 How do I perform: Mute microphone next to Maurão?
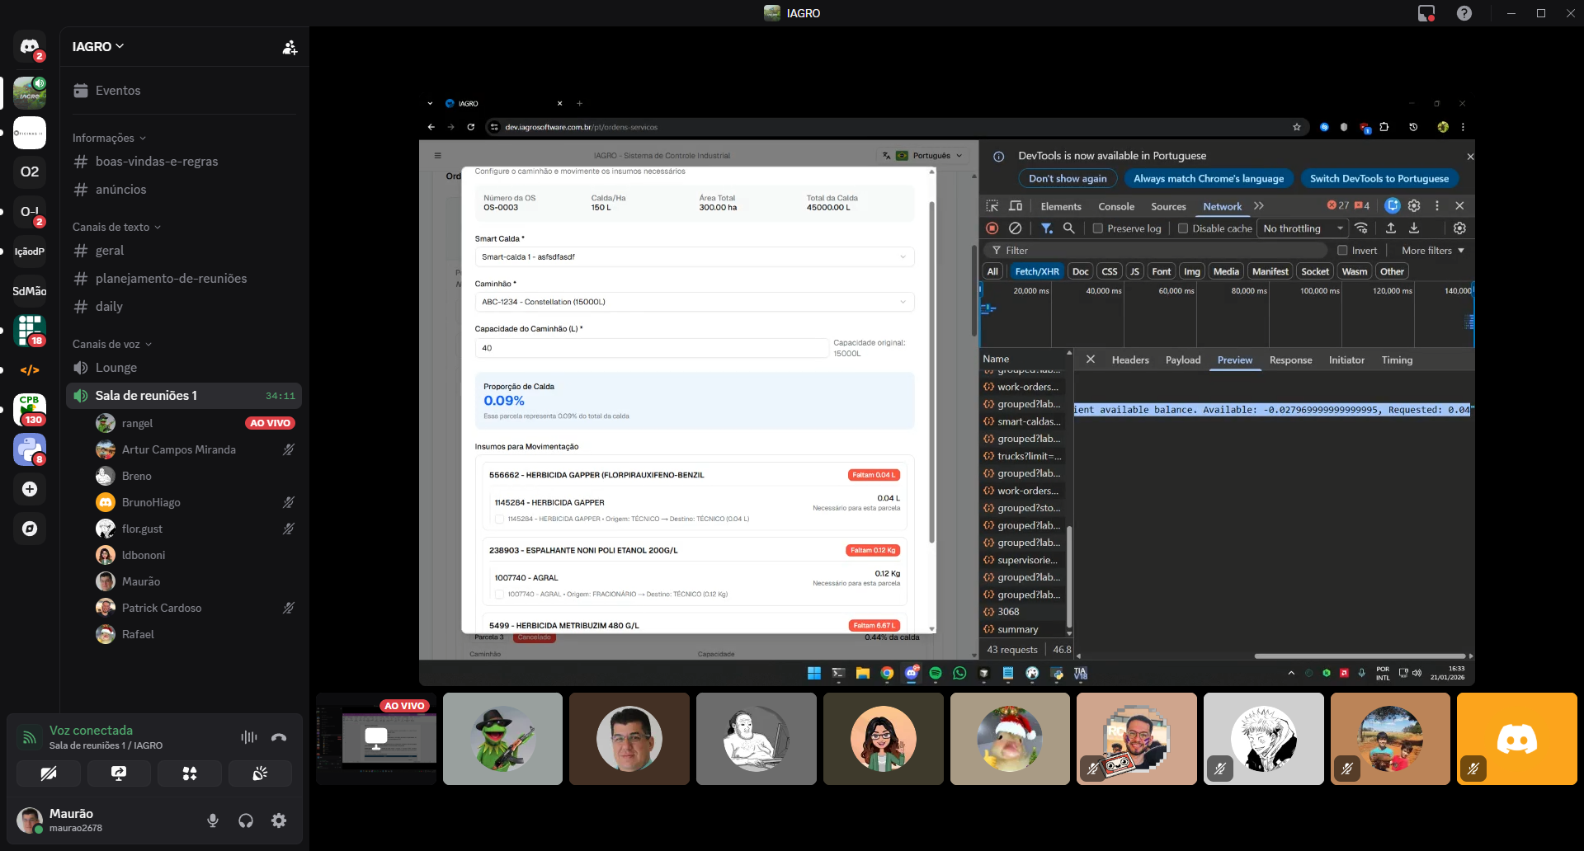(213, 820)
